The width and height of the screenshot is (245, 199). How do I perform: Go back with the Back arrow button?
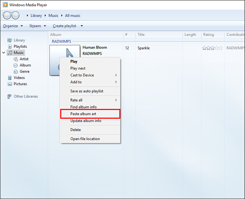pyautogui.click(x=7, y=15)
